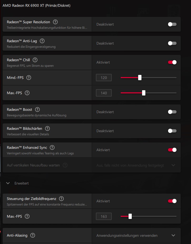Click help icon next to Radeon Super Resolution
The image size is (191, 244).
(x=55, y=22)
